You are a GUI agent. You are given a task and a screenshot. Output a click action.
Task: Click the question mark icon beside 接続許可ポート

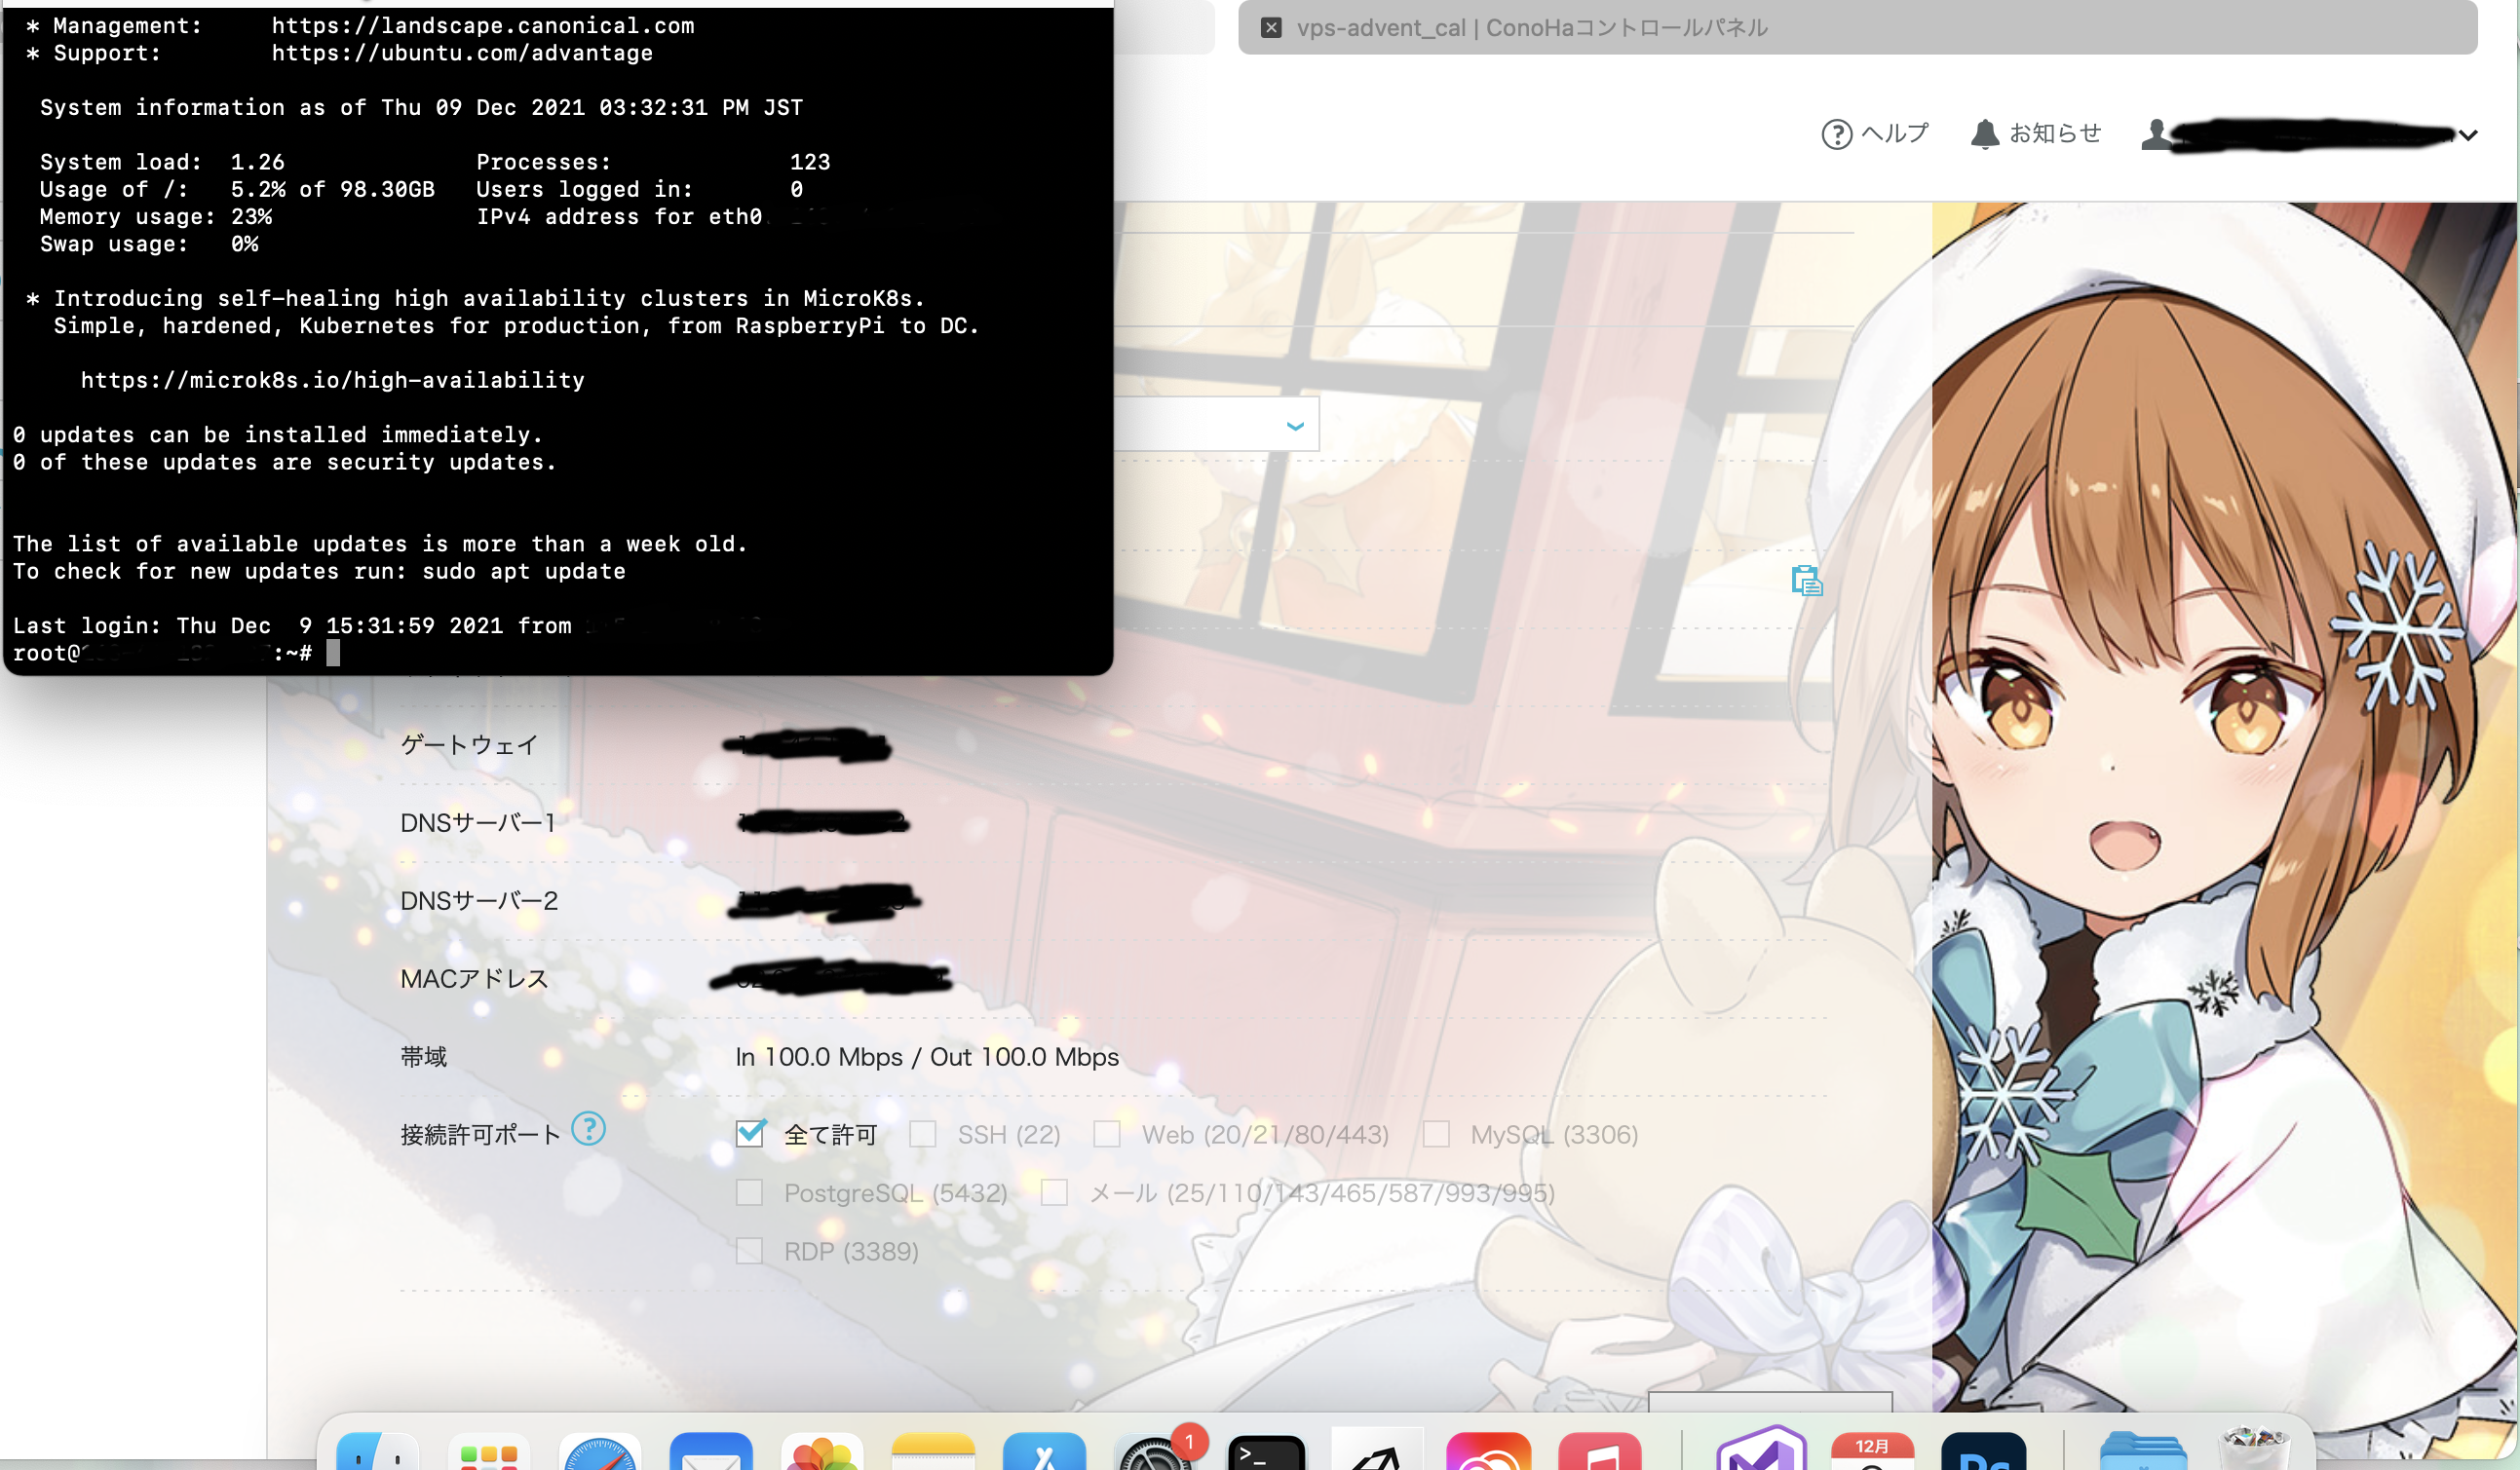pos(590,1130)
